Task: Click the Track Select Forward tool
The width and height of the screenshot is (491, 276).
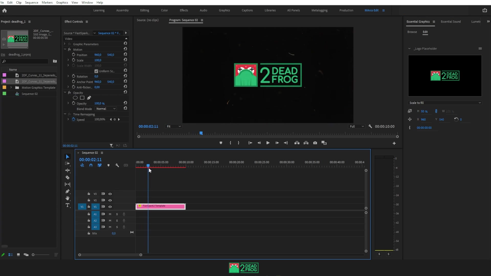Action: (67, 164)
